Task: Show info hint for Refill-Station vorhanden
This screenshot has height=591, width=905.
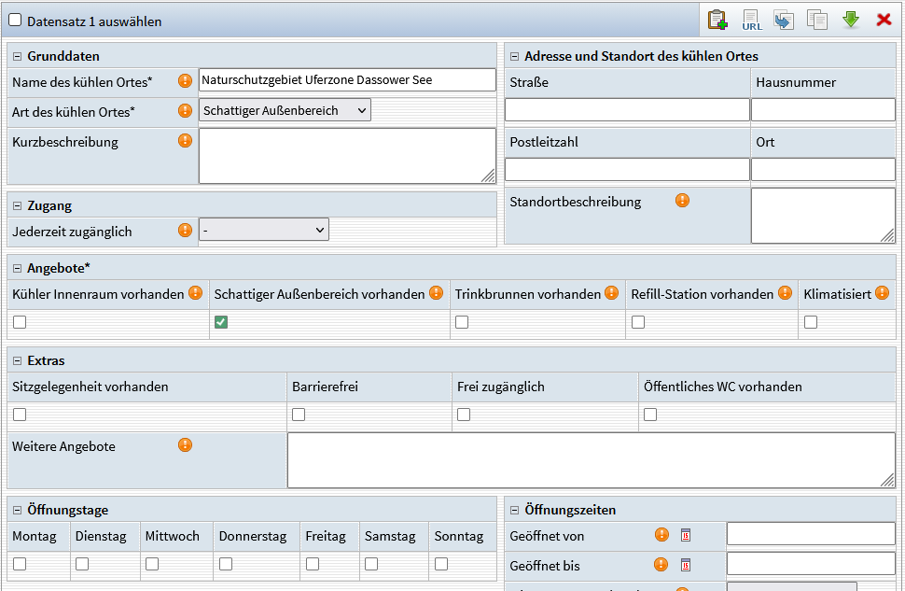Action: [x=785, y=293]
